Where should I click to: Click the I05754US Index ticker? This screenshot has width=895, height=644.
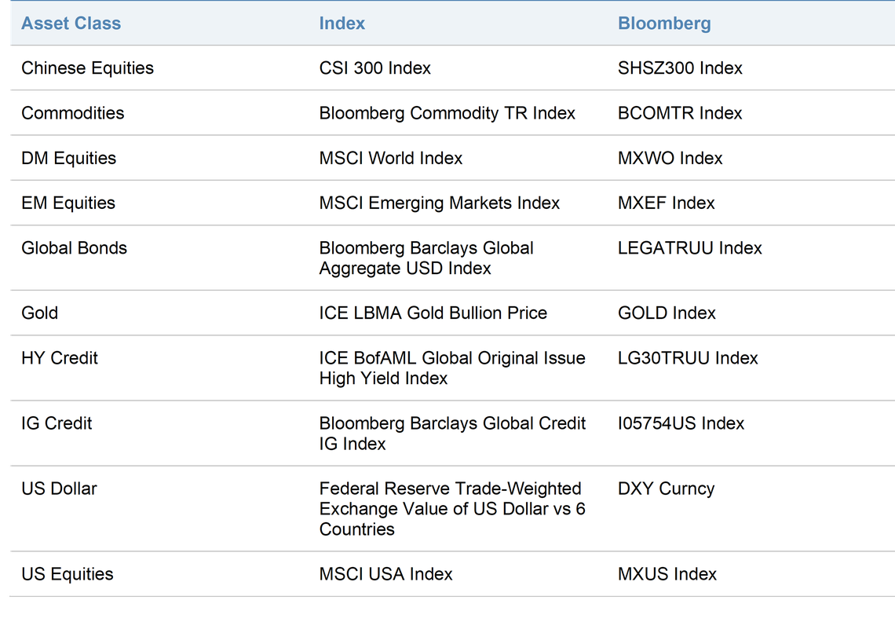coord(681,423)
